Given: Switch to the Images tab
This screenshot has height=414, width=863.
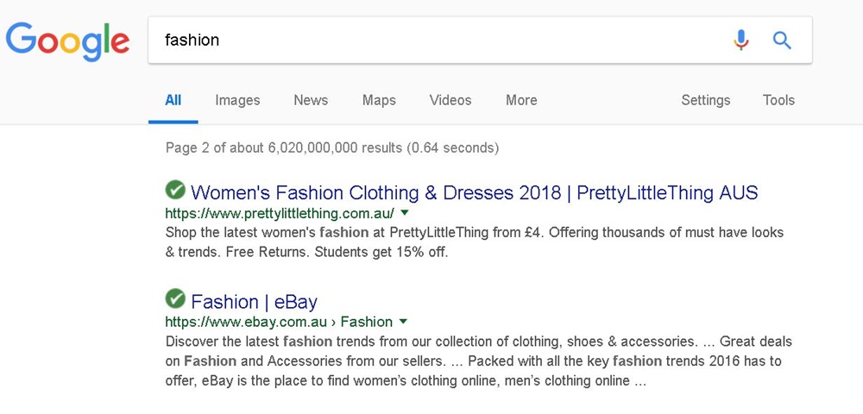Looking at the screenshot, I should point(237,100).
